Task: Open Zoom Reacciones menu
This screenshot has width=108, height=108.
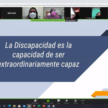Action: [67, 102]
